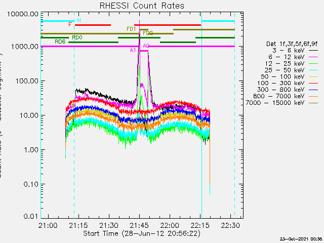Image resolution: width=324 pixels, height=243 pixels.
Task: Click the 21:15 time axis label
Action: (x=78, y=225)
